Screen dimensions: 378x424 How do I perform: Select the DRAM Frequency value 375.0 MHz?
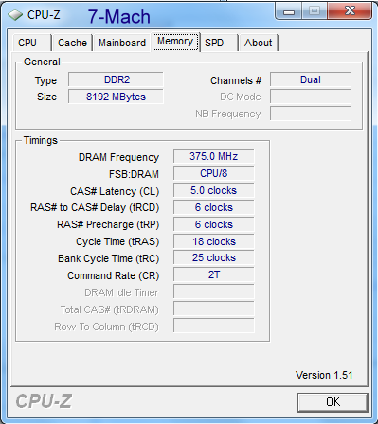[214, 156]
